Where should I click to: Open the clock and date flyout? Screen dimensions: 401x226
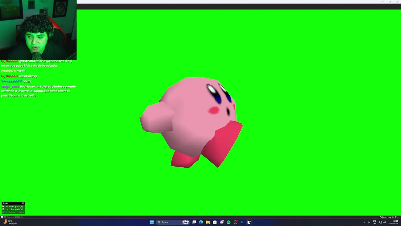393,222
